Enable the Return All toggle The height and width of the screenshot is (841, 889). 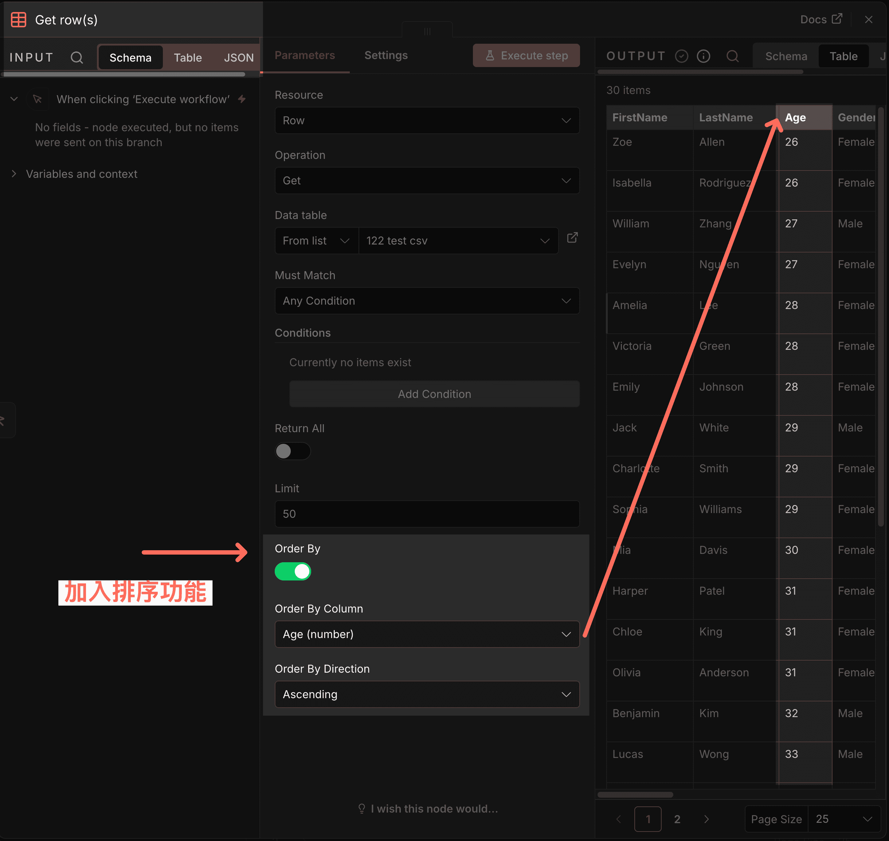[x=292, y=451]
